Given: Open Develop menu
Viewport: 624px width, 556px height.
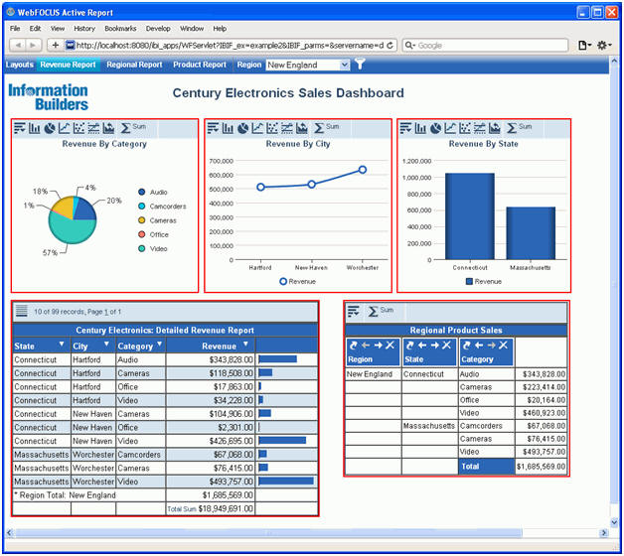Looking at the screenshot, I should coord(158,29).
